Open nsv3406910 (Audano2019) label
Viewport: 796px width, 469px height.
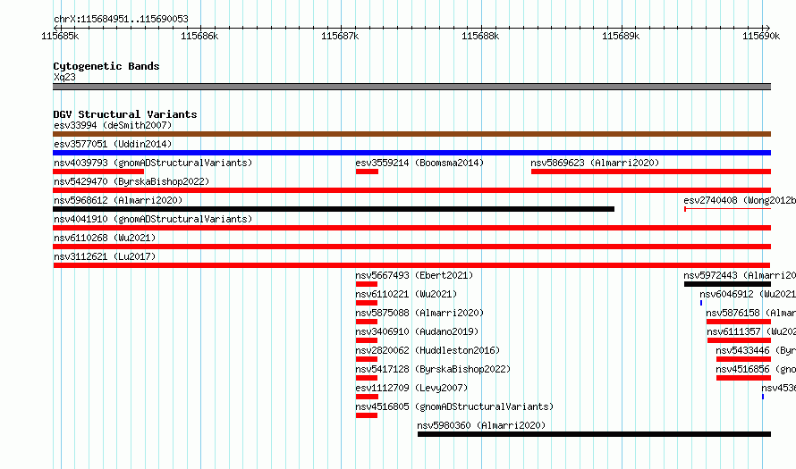click(x=417, y=331)
